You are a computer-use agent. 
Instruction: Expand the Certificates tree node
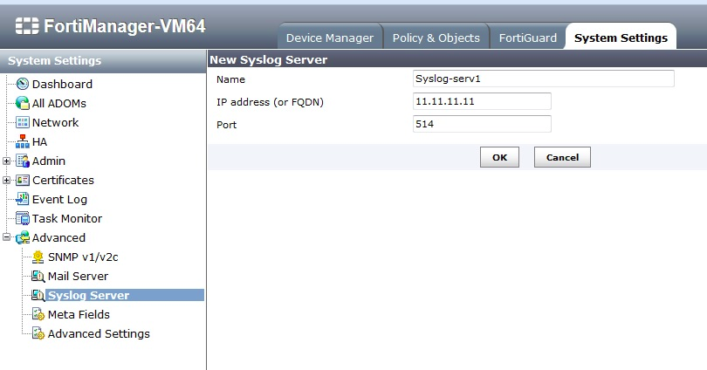click(x=6, y=181)
